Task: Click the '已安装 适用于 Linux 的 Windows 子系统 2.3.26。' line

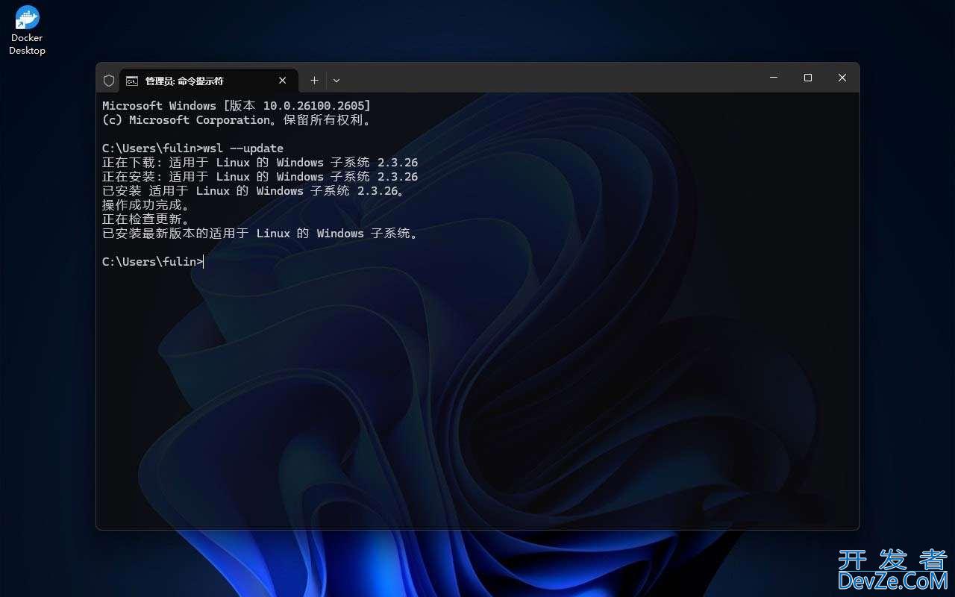Action: pos(254,191)
